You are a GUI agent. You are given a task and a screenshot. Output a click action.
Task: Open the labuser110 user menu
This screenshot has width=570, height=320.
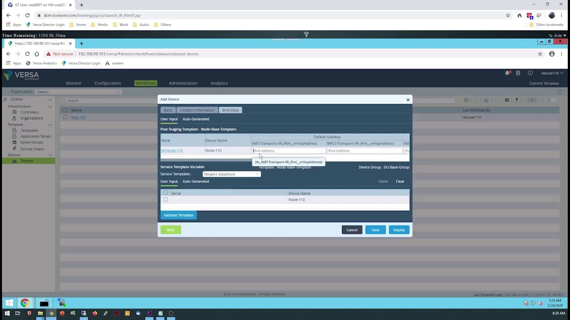point(552,73)
